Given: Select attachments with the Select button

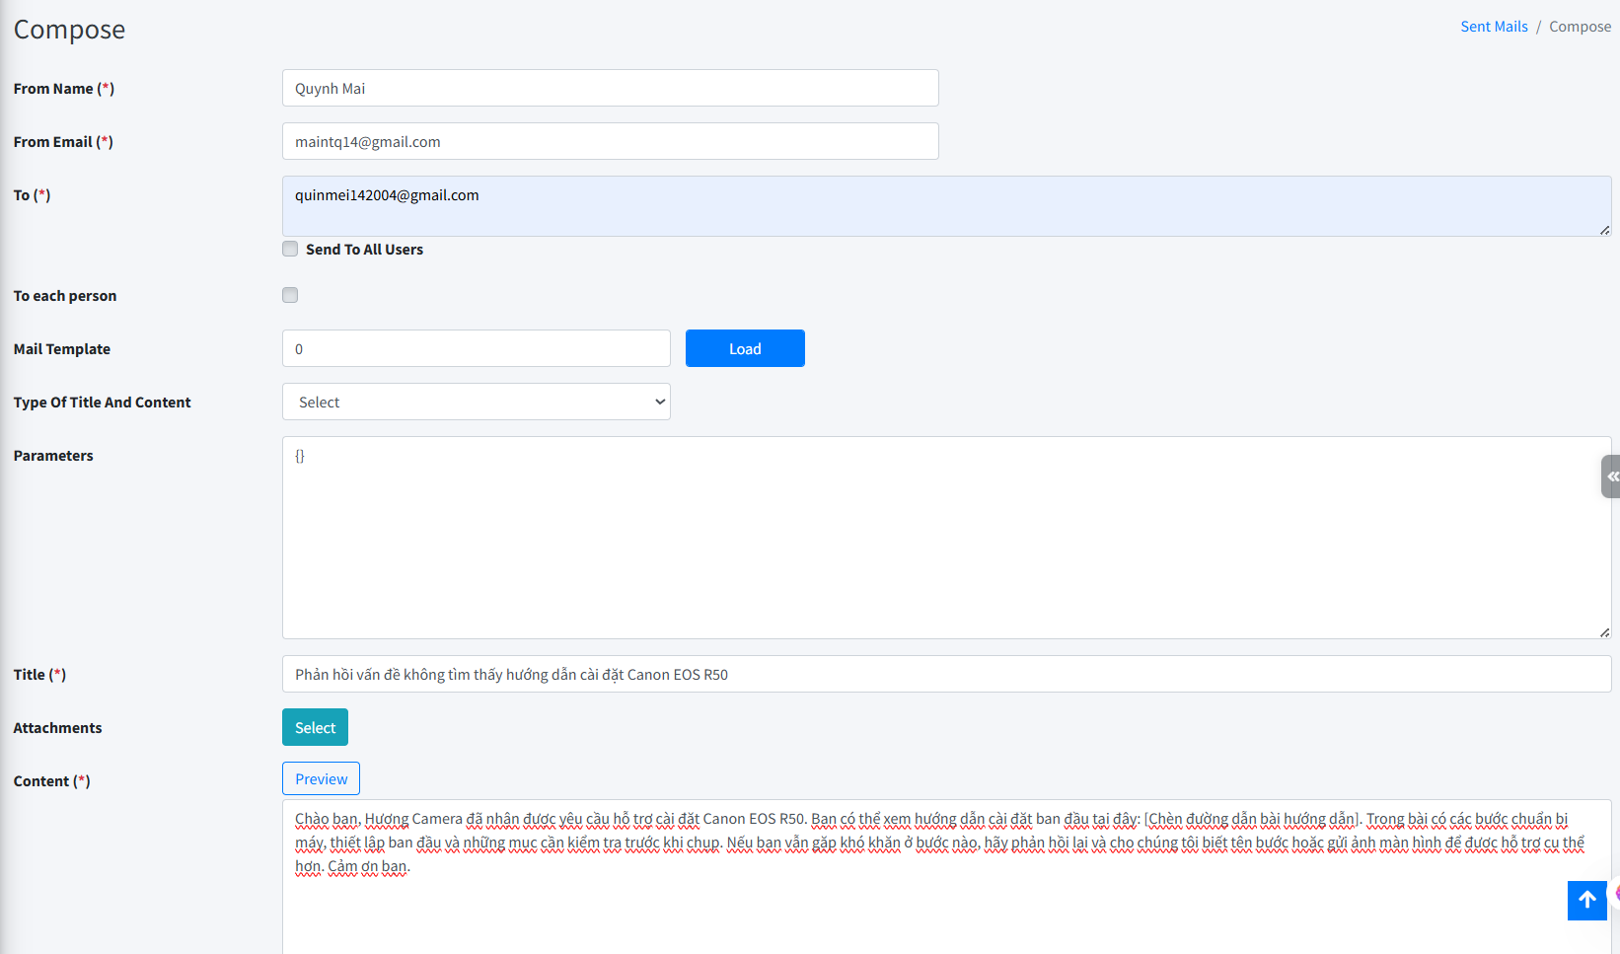Looking at the screenshot, I should [x=315, y=727].
